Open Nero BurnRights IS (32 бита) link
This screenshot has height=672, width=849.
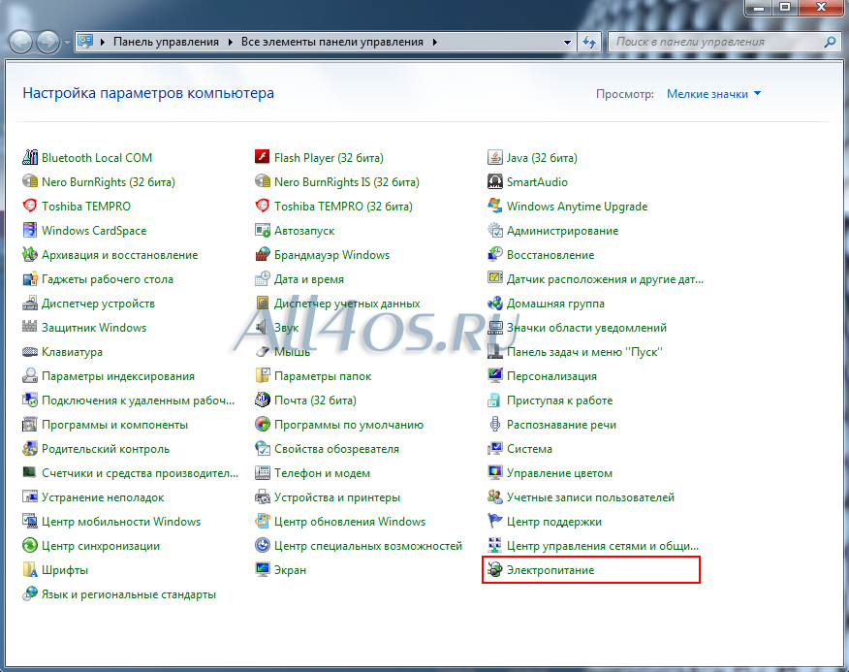pyautogui.click(x=347, y=182)
